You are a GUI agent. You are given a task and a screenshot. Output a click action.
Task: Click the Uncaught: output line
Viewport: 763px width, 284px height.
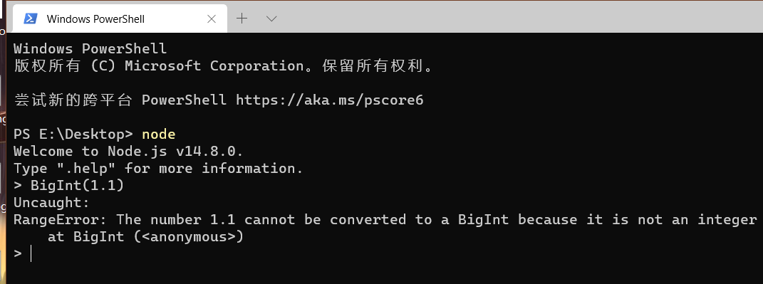51,202
